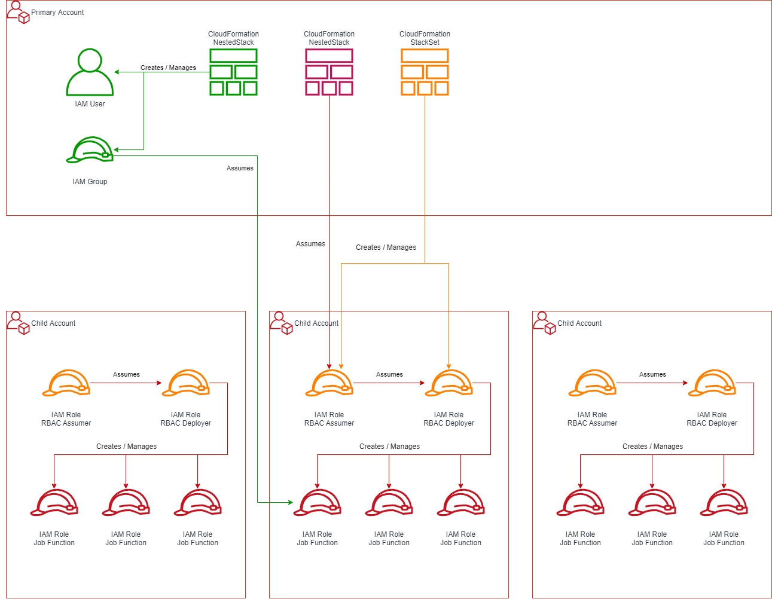Click 'Assumes' arrow label in middle Child Account
The image size is (772, 599).
[389, 375]
